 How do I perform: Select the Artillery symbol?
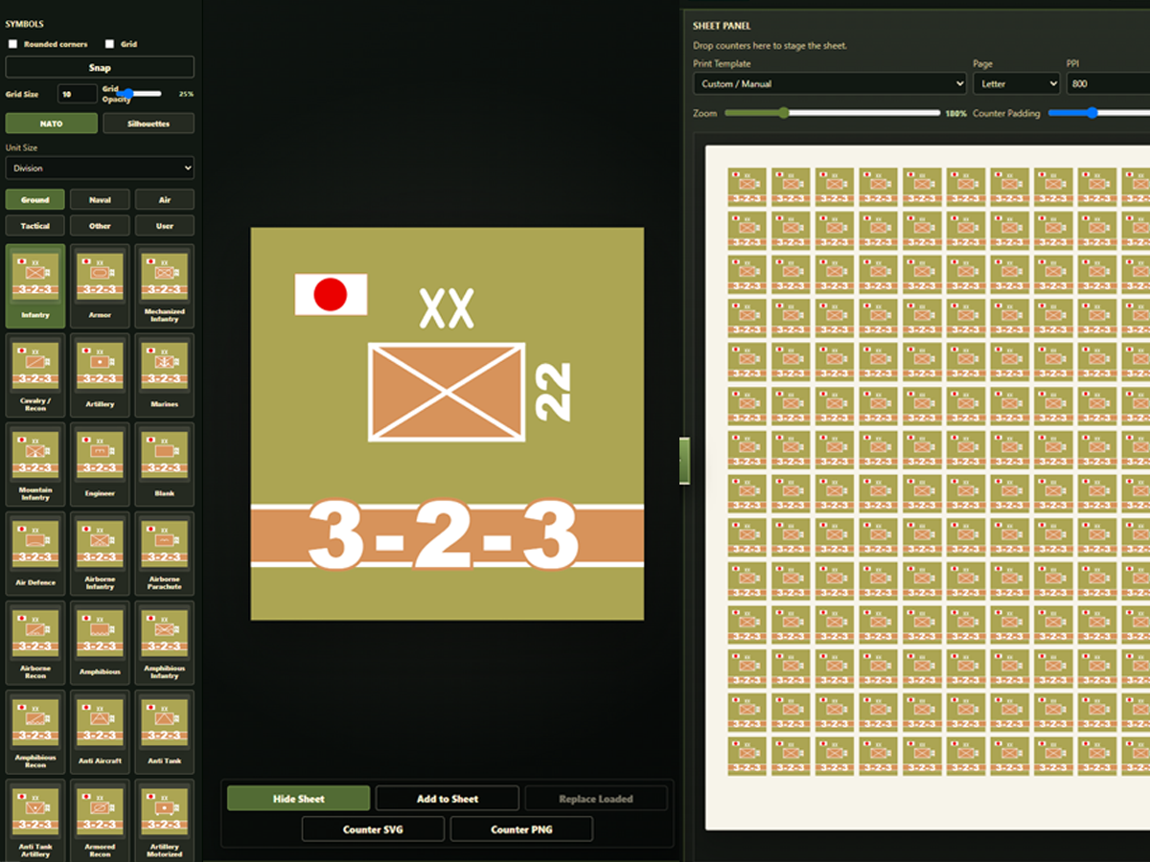tap(100, 375)
